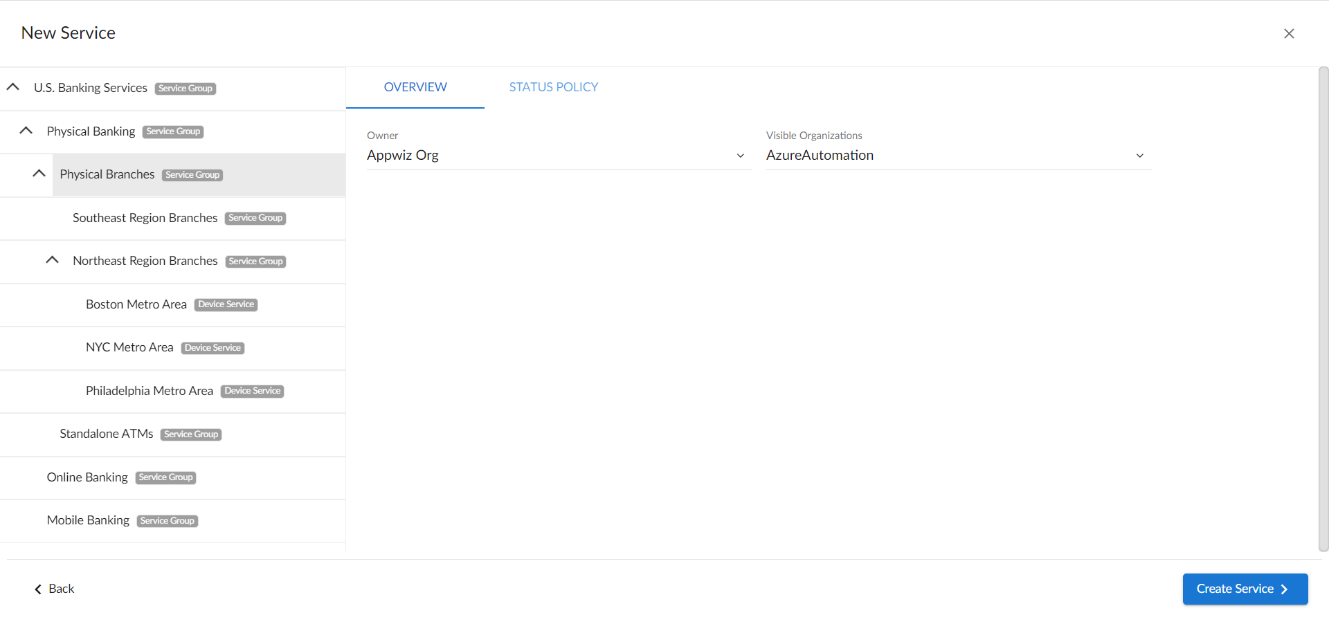The width and height of the screenshot is (1329, 624).
Task: Collapse the Physical Banking group
Action: pyautogui.click(x=26, y=131)
